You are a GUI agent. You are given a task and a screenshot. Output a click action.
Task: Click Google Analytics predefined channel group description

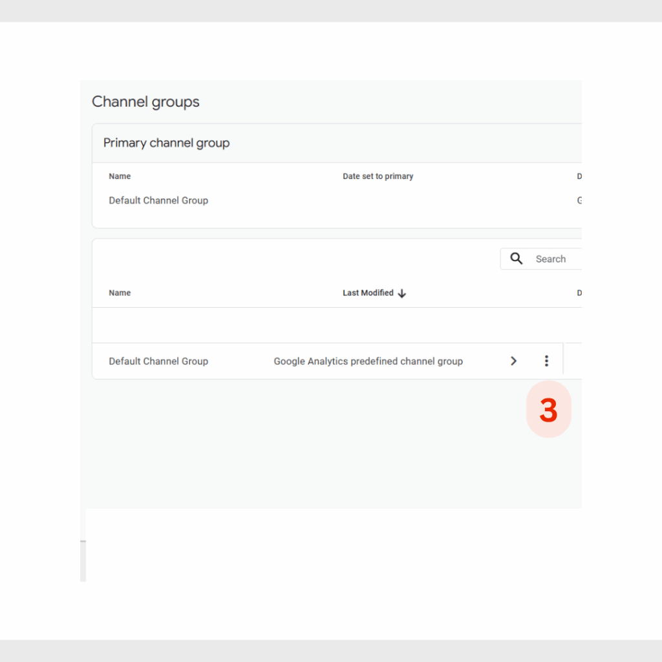(x=368, y=361)
